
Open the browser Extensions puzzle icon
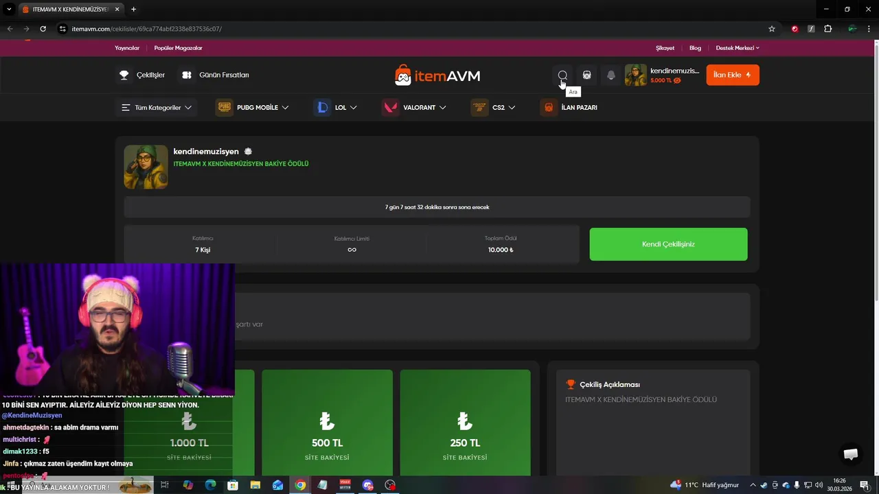pos(827,29)
